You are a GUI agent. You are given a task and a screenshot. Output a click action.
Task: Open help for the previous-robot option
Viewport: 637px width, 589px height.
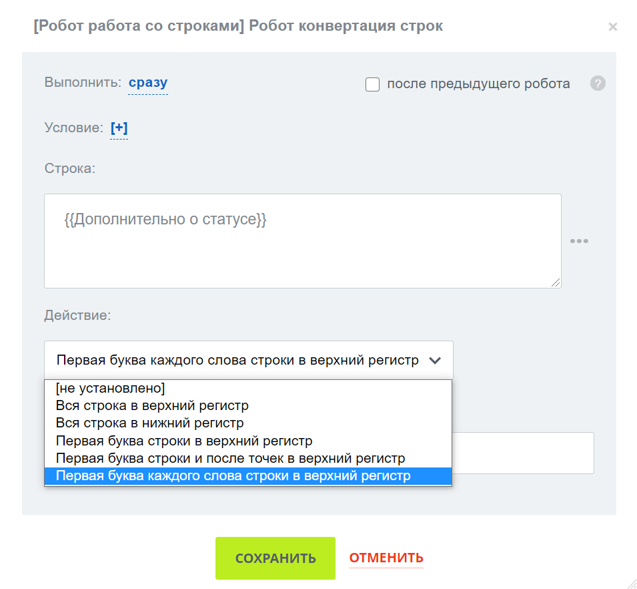point(598,84)
